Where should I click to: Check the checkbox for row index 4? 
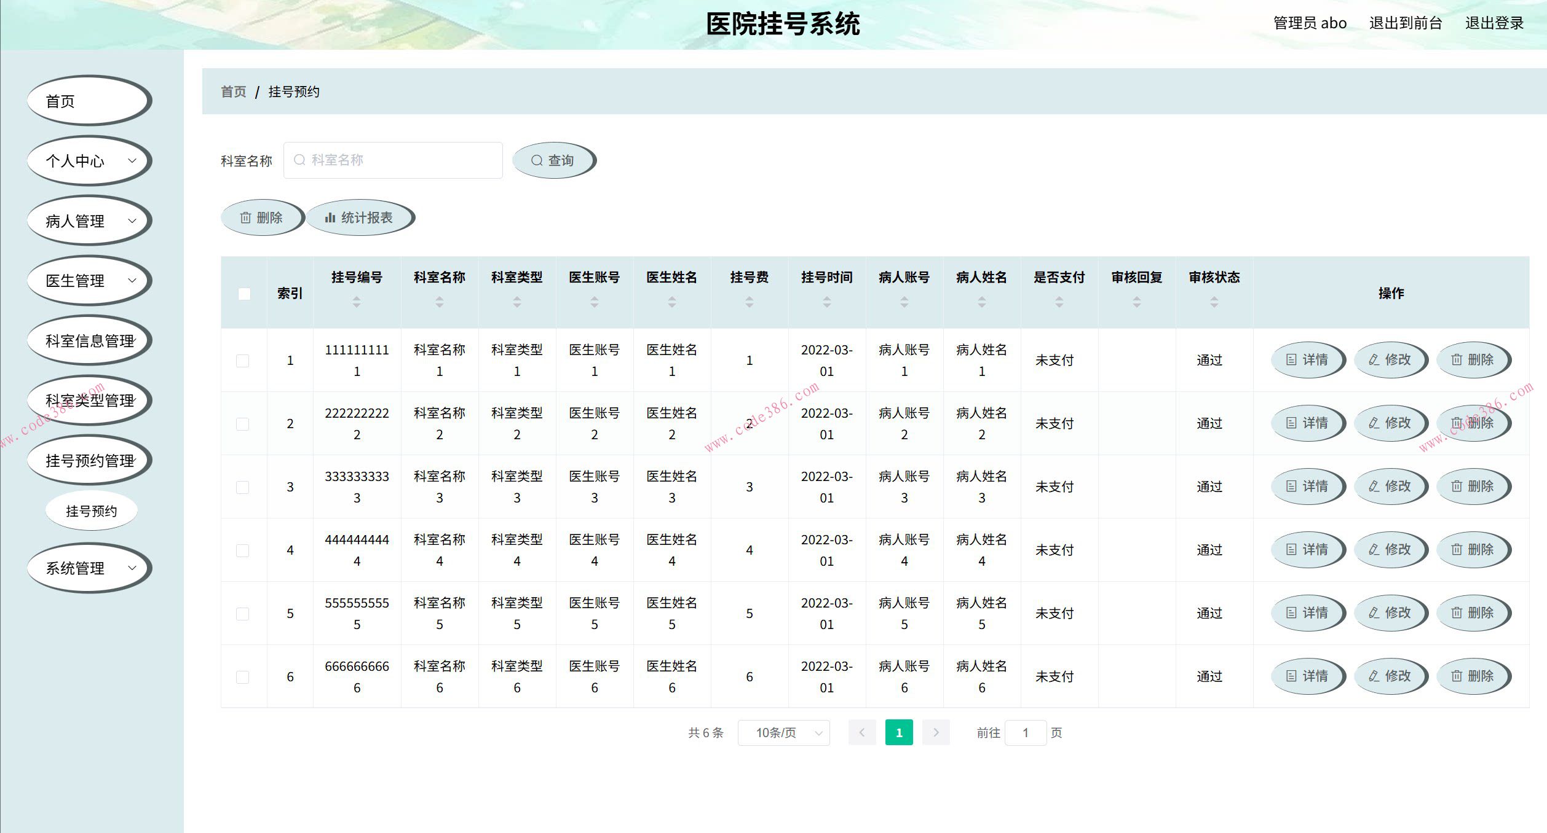pos(243,550)
